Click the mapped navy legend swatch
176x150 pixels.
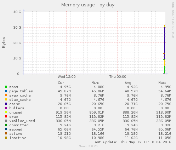tap(6, 129)
